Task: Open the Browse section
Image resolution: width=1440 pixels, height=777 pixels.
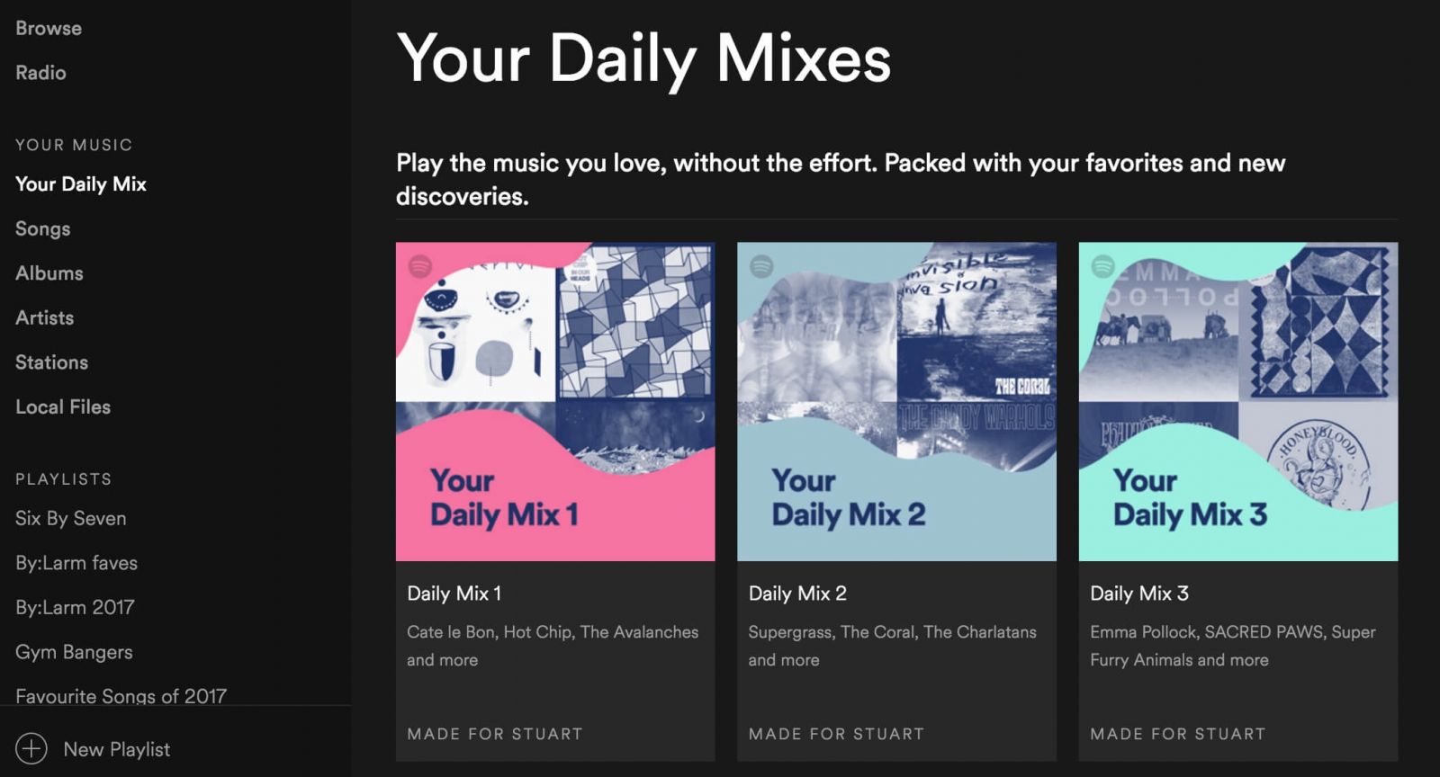Action: [x=48, y=28]
